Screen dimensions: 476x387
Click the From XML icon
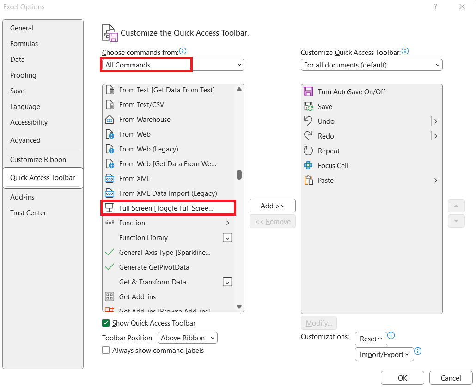point(110,179)
